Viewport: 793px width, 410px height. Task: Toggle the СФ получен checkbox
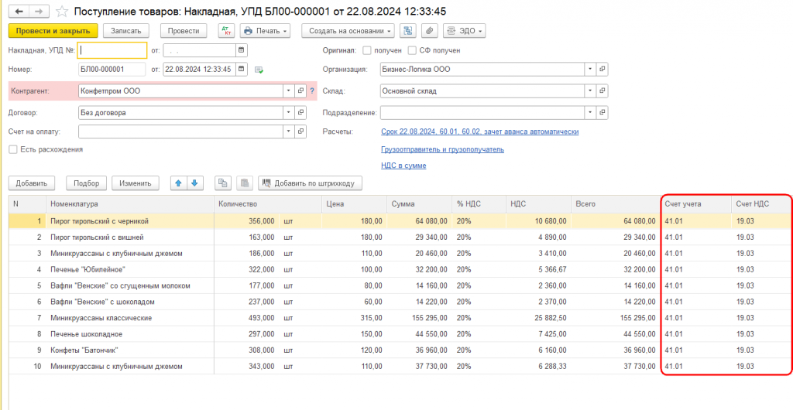click(x=412, y=50)
